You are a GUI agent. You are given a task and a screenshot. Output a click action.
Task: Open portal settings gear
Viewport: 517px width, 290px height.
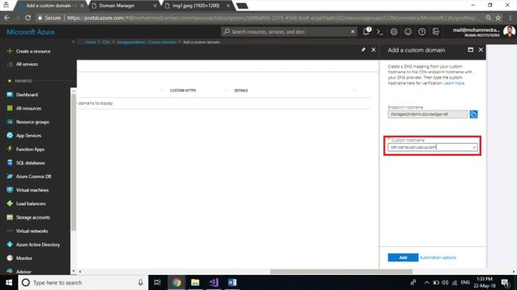pyautogui.click(x=394, y=32)
